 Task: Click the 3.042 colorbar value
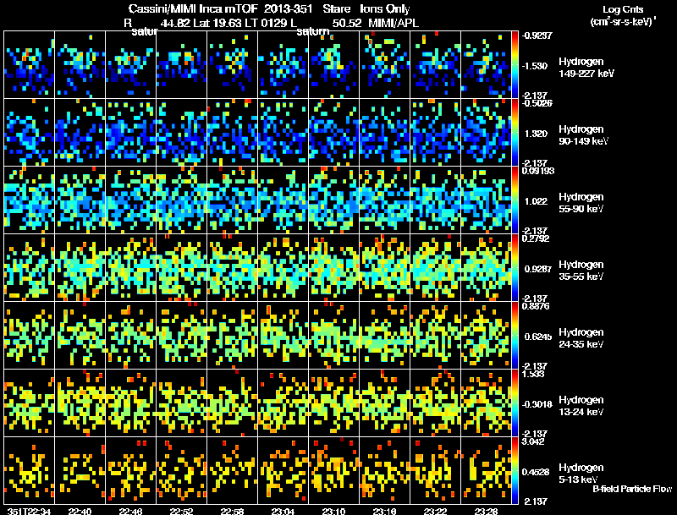click(533, 441)
